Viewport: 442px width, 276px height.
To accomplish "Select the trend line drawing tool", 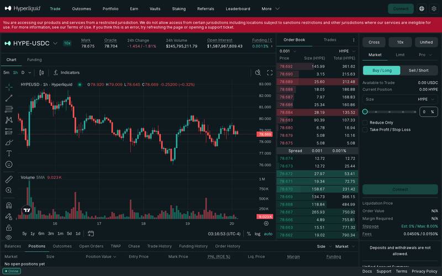I will coord(9,98).
